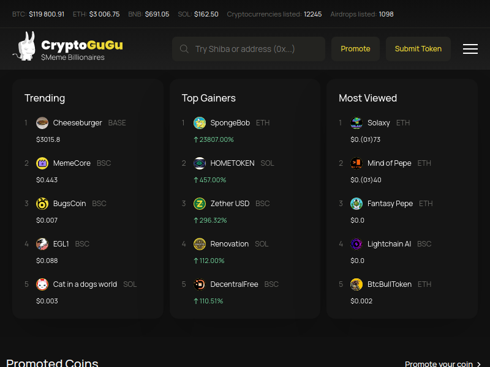Click the HOMETOKEN coin icon

pyautogui.click(x=200, y=163)
